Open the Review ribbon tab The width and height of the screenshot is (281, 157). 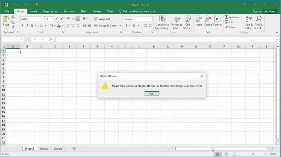[97, 11]
